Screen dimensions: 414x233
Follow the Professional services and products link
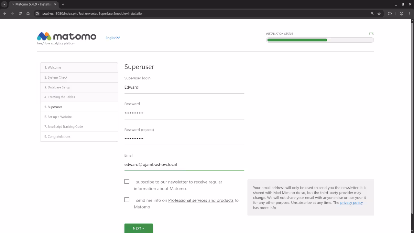[201, 200]
